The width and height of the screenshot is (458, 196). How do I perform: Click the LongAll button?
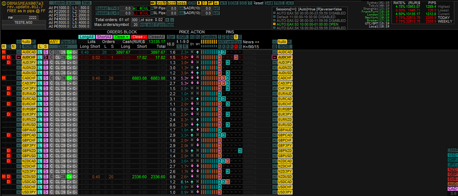(86, 37)
